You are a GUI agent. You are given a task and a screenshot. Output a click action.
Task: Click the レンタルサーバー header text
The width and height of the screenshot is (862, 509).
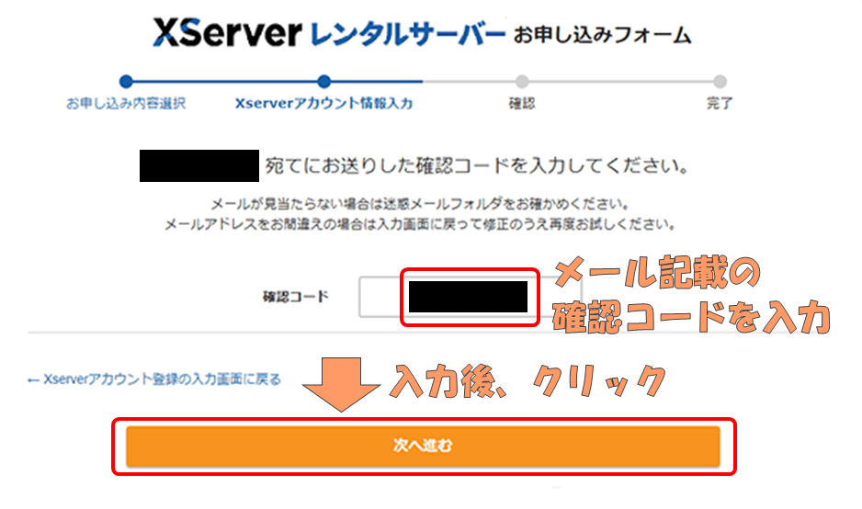[x=408, y=35]
